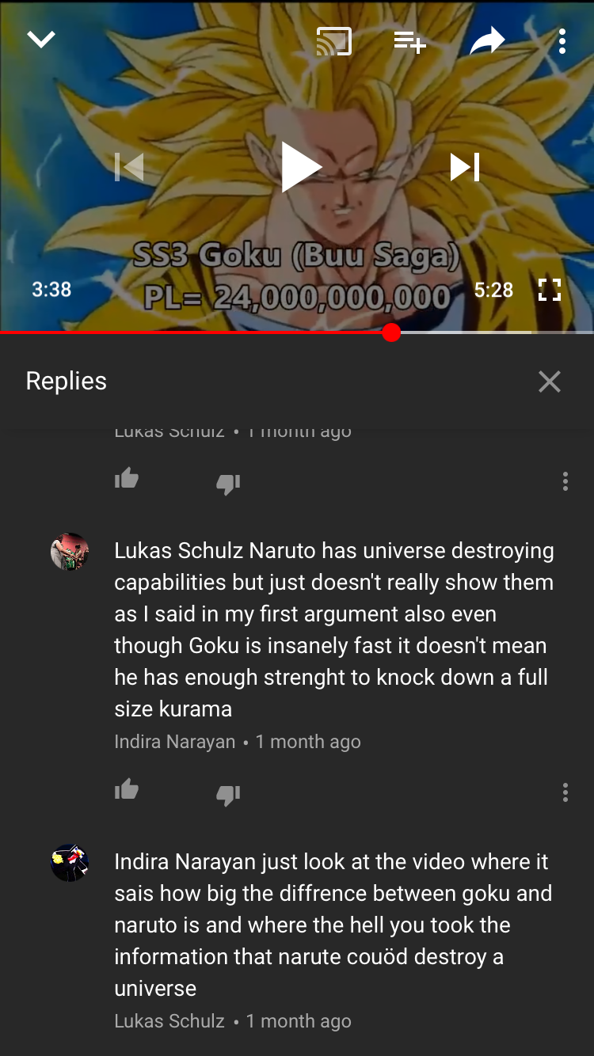Viewport: 594px width, 1056px height.
Task: Tap the Cast to device icon
Action: [333, 41]
